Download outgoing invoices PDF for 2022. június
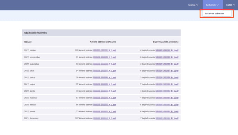The image size is (238, 135). click(x=104, y=77)
